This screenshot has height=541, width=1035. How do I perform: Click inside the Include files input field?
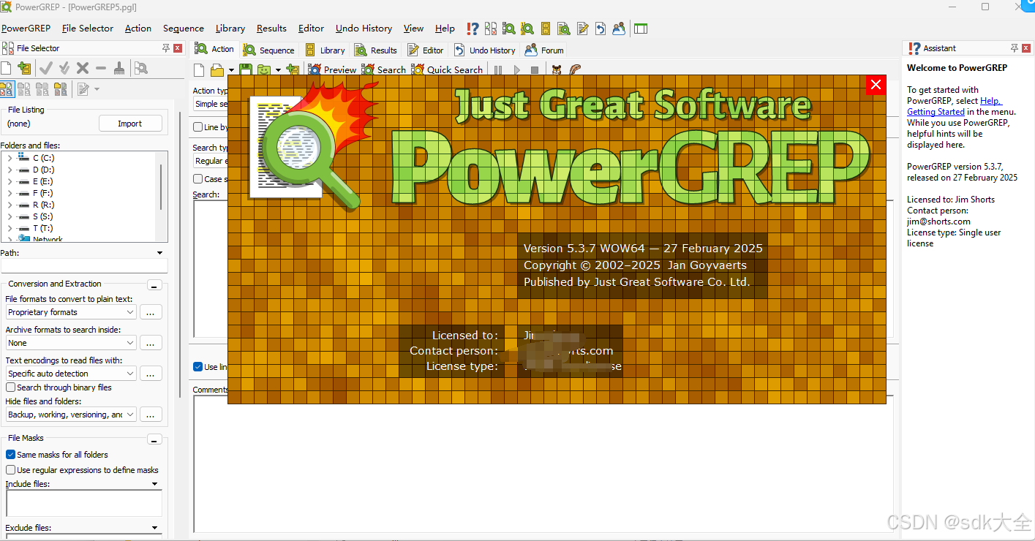point(83,502)
